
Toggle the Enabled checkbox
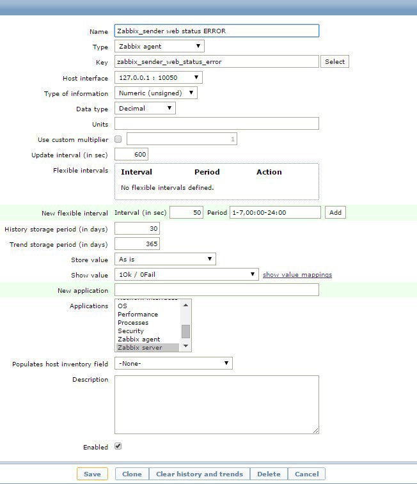pyautogui.click(x=118, y=446)
